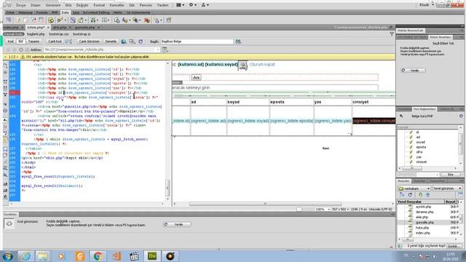Click the Yenile button in tag inspector panel
Screen dimensions: 466x262
414,71
